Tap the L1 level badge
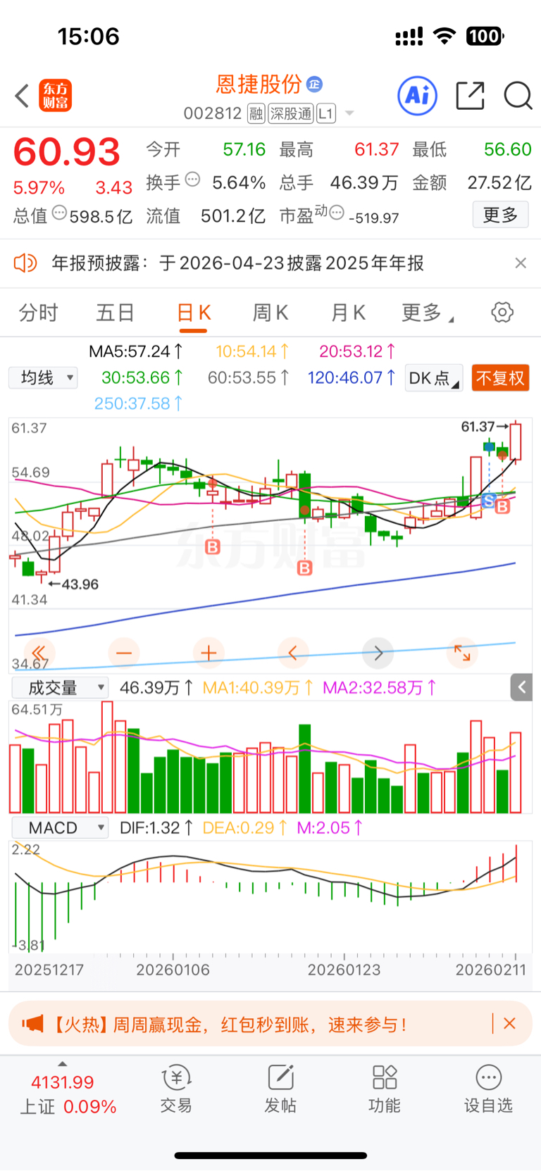Image resolution: width=541 pixels, height=1171 pixels. coord(325,113)
